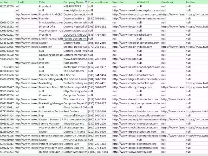This screenshot has height=156, width=208.
Task: Click the Shock Doctor Inc cell
Action: coord(75,128)
